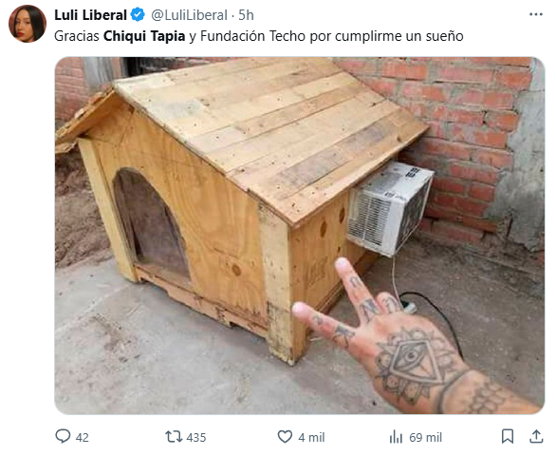Open Luli Liberal's profile picture

pos(28,24)
